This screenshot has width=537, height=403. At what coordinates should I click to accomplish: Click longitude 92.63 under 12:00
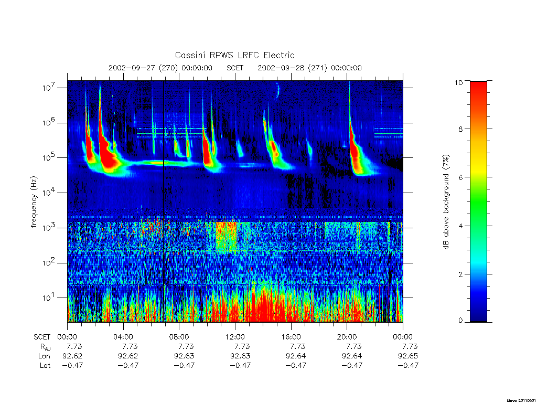(x=240, y=356)
